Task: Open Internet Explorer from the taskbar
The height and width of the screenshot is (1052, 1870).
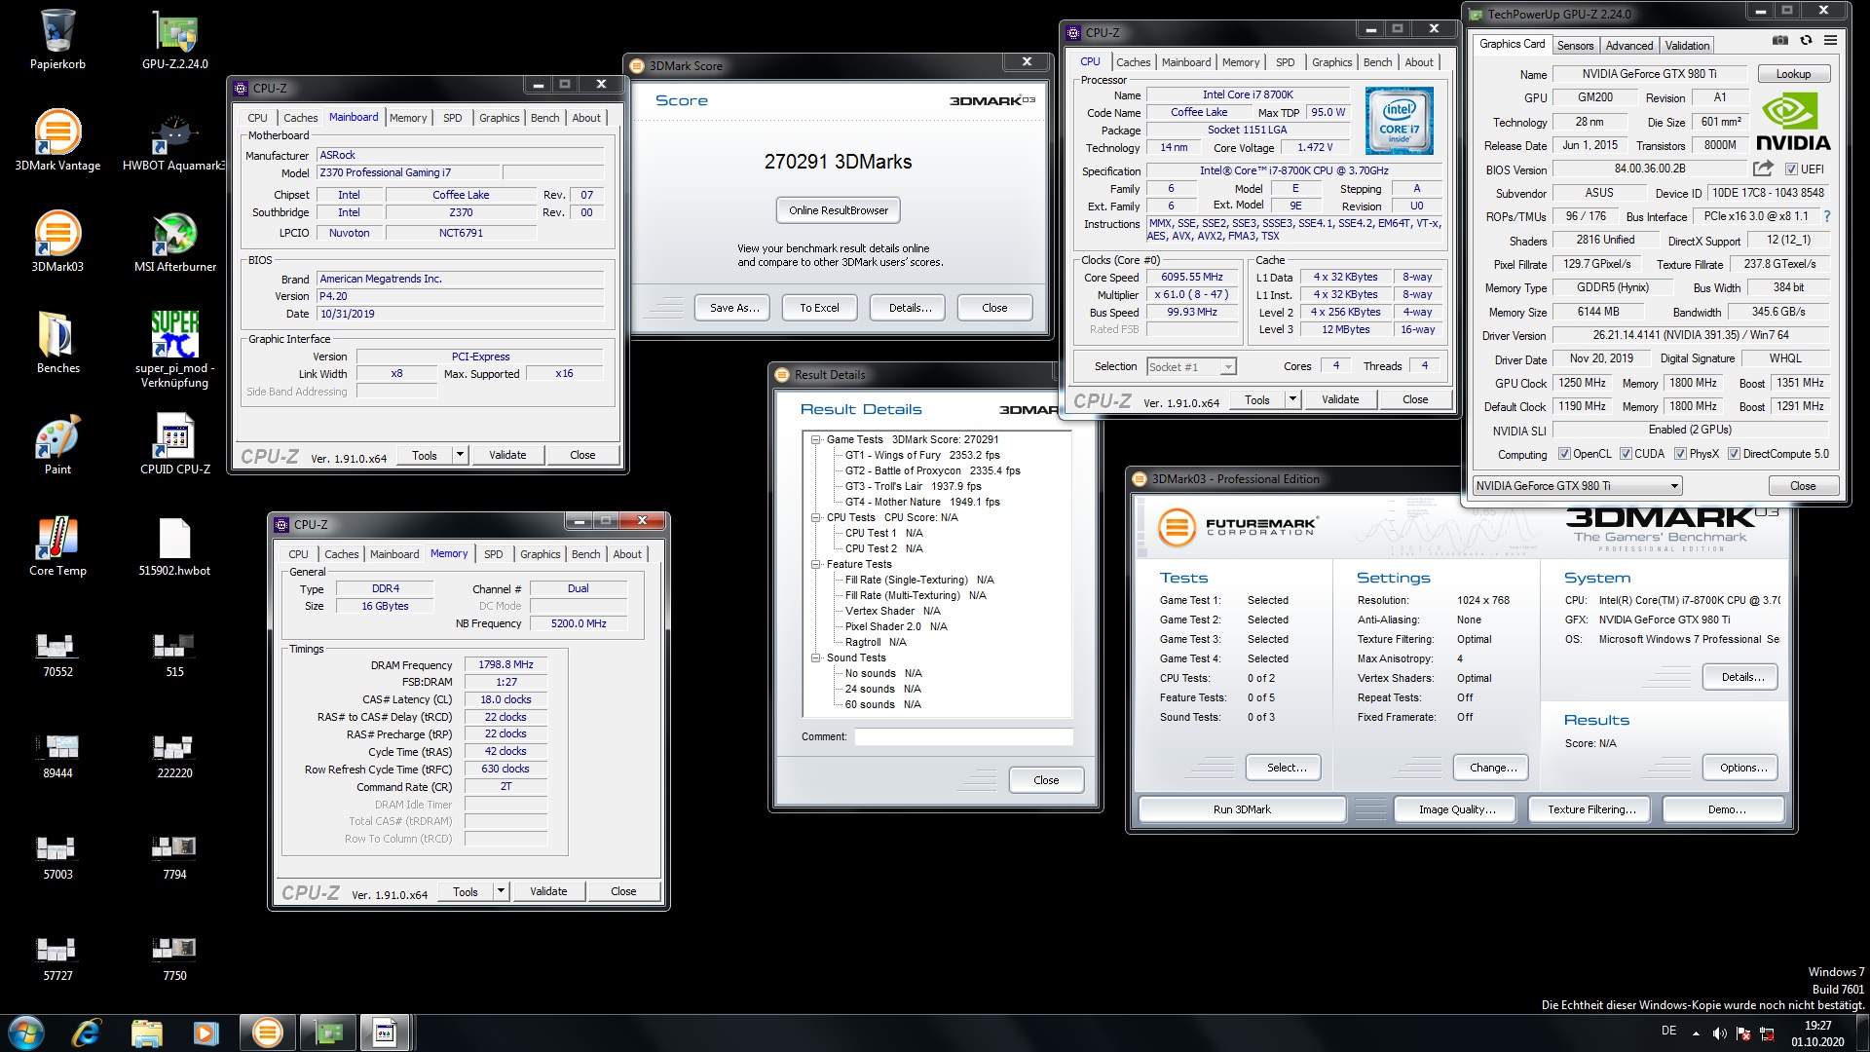Action: point(87,1032)
